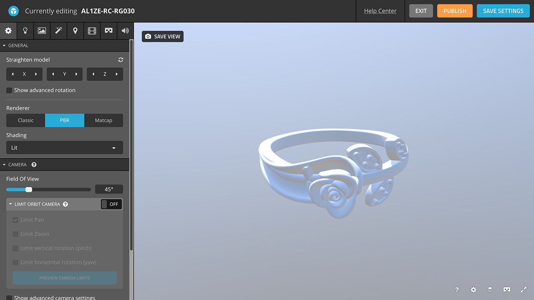Select the Classic renderer
This screenshot has width=534, height=300.
(x=25, y=120)
